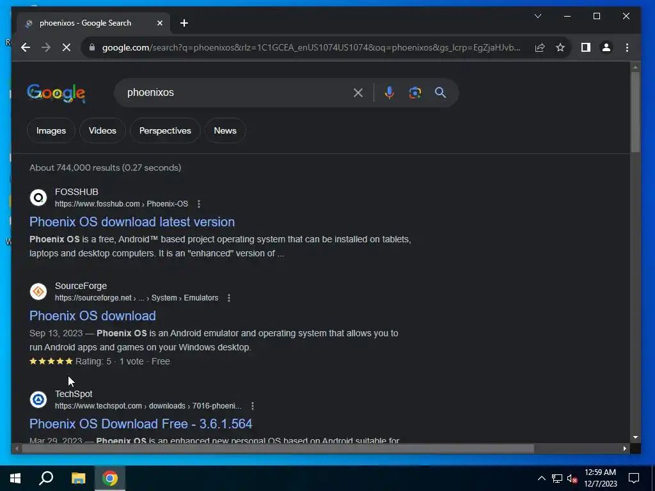Viewport: 655px width, 491px height.
Task: Close the phoenixos Google Search tab
Action: 159,23
